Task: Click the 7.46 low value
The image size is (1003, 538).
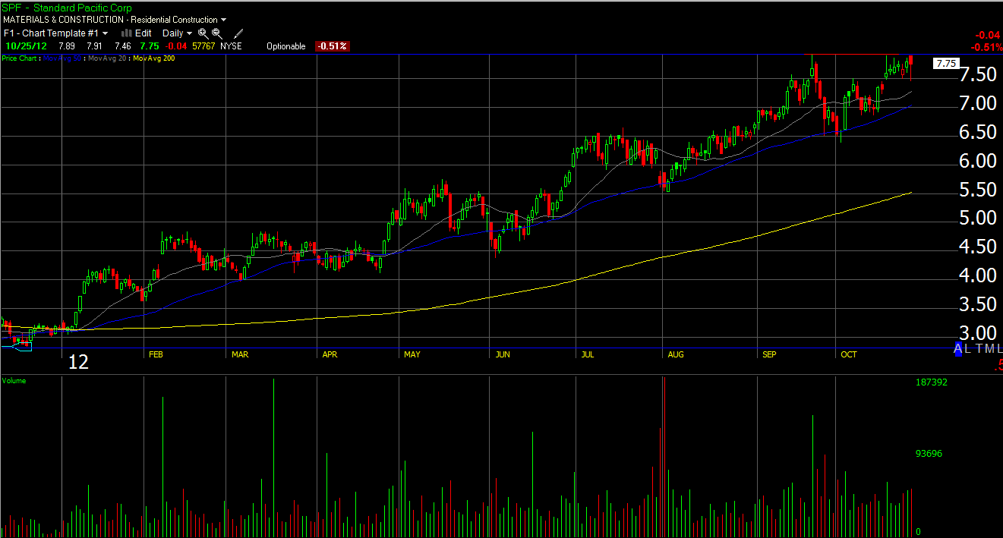Action: tap(123, 46)
